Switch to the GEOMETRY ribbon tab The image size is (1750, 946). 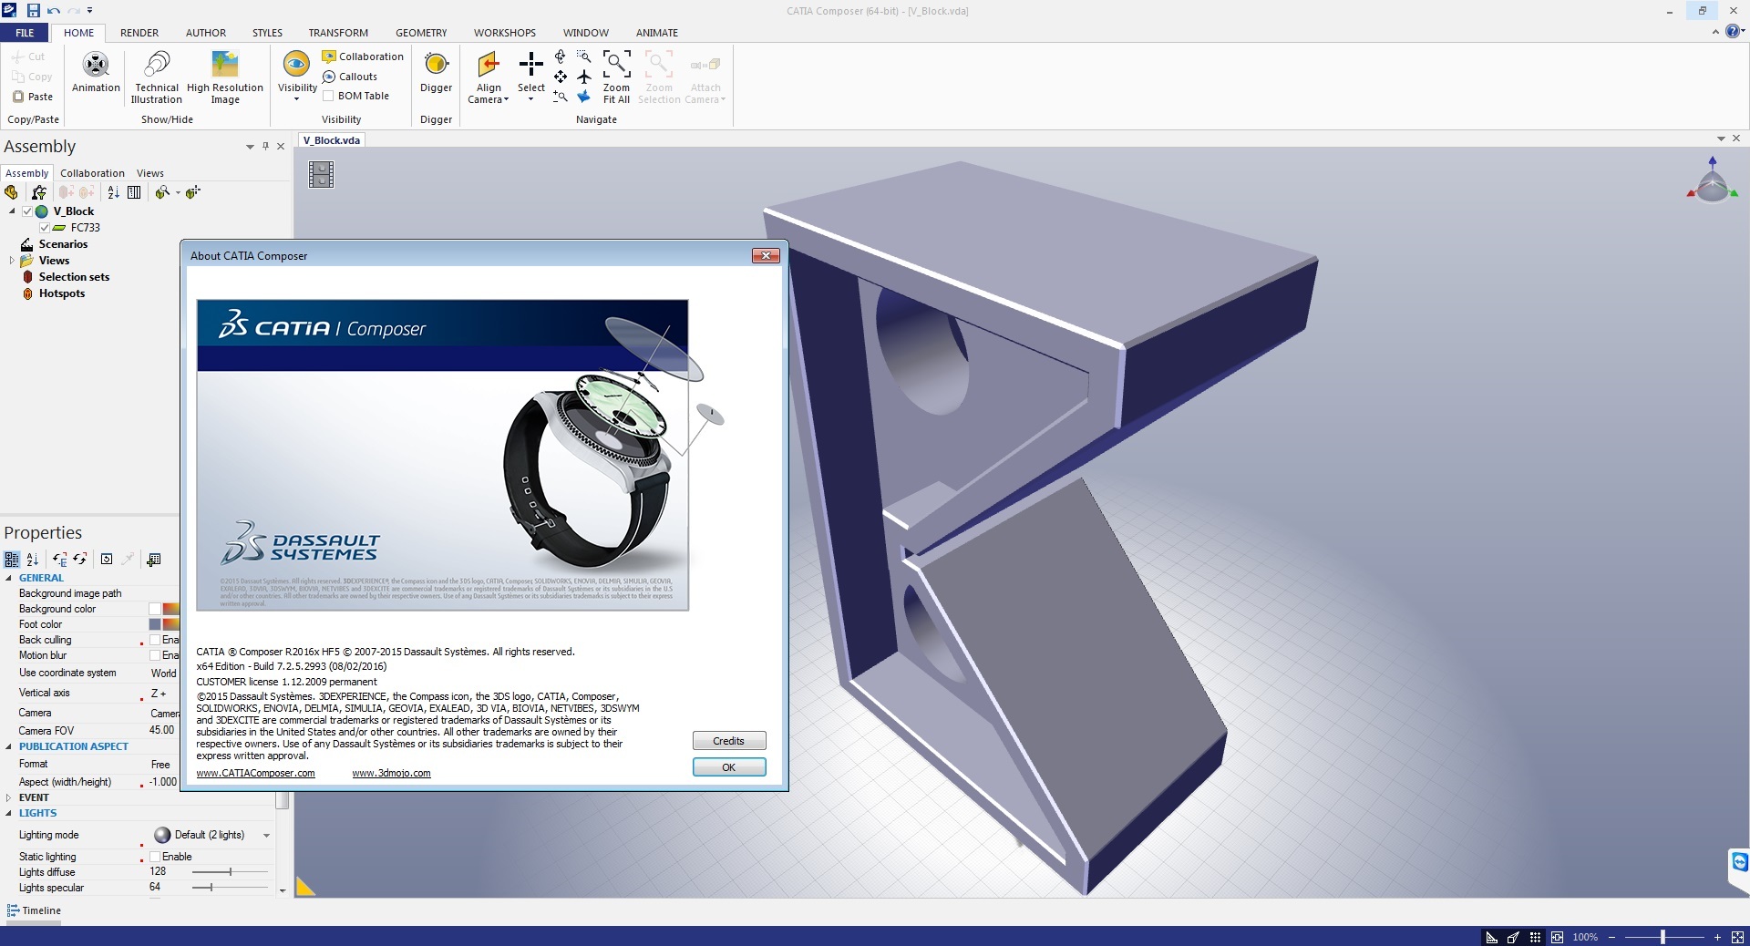(421, 33)
